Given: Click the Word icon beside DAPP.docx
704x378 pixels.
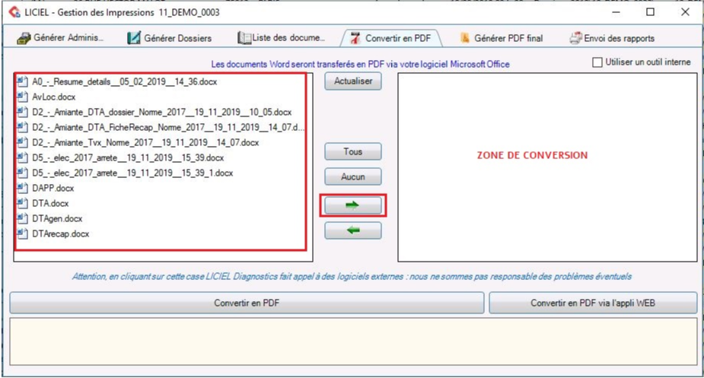Looking at the screenshot, I should pos(23,188).
